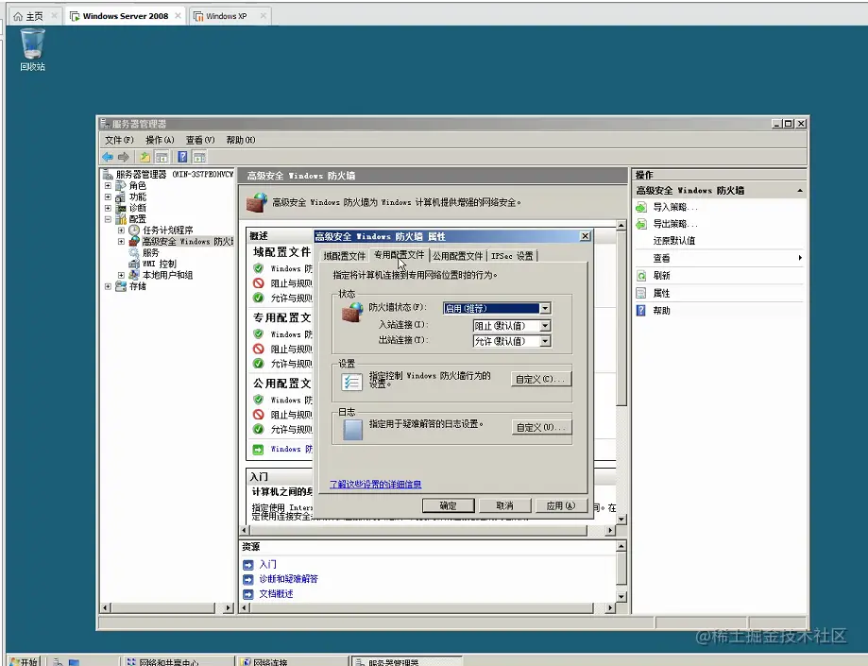Collapse the 配置 tree node
868x666 pixels.
tap(108, 219)
